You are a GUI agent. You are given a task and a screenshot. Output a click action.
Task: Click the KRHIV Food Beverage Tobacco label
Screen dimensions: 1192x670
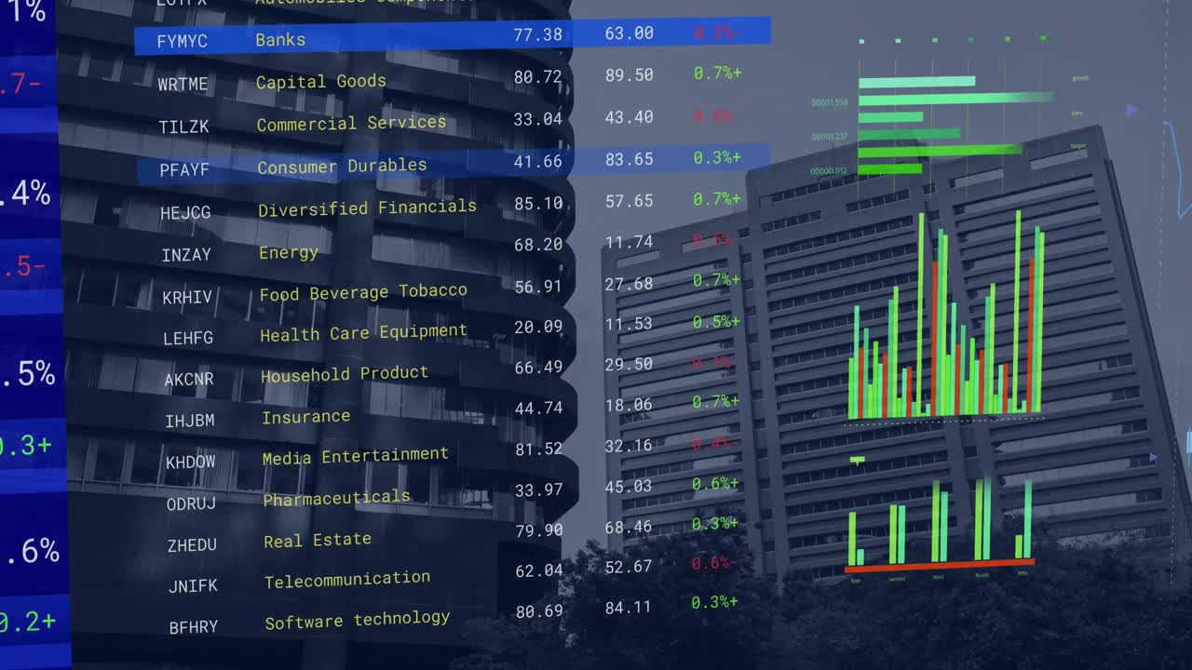tap(363, 291)
